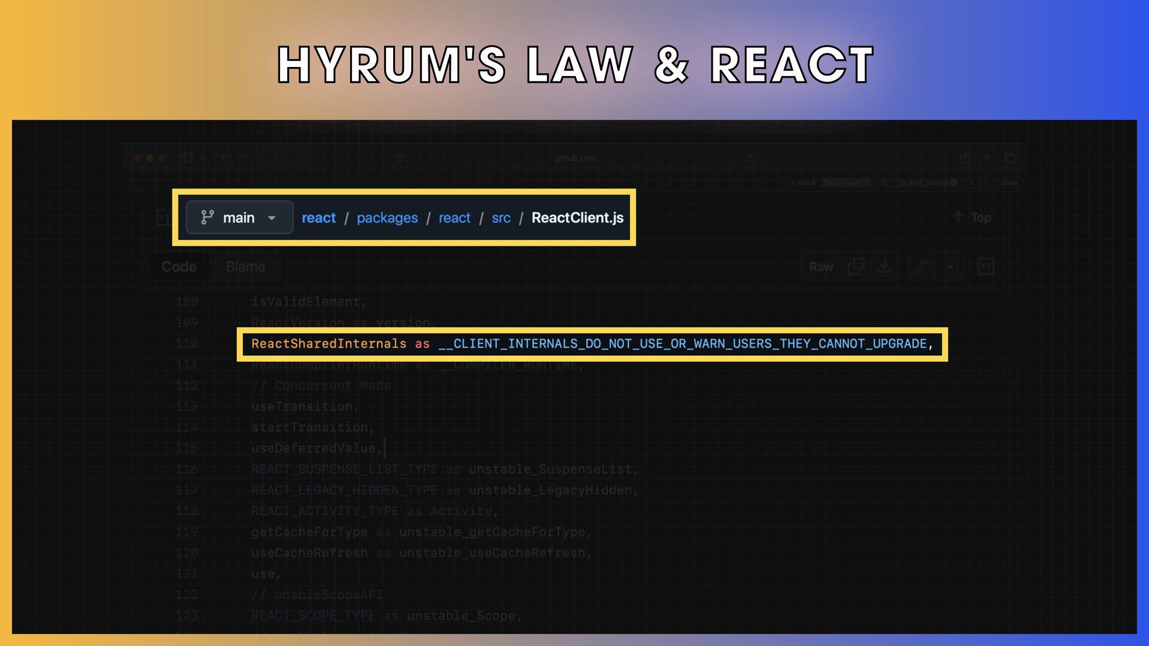Toggle the Safari sidebar icon
Viewport: 1149px width, 646px height.
point(187,158)
